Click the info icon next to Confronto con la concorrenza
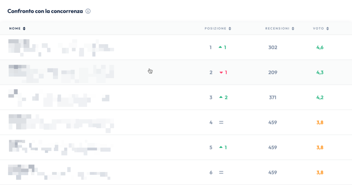The width and height of the screenshot is (352, 185). click(88, 11)
